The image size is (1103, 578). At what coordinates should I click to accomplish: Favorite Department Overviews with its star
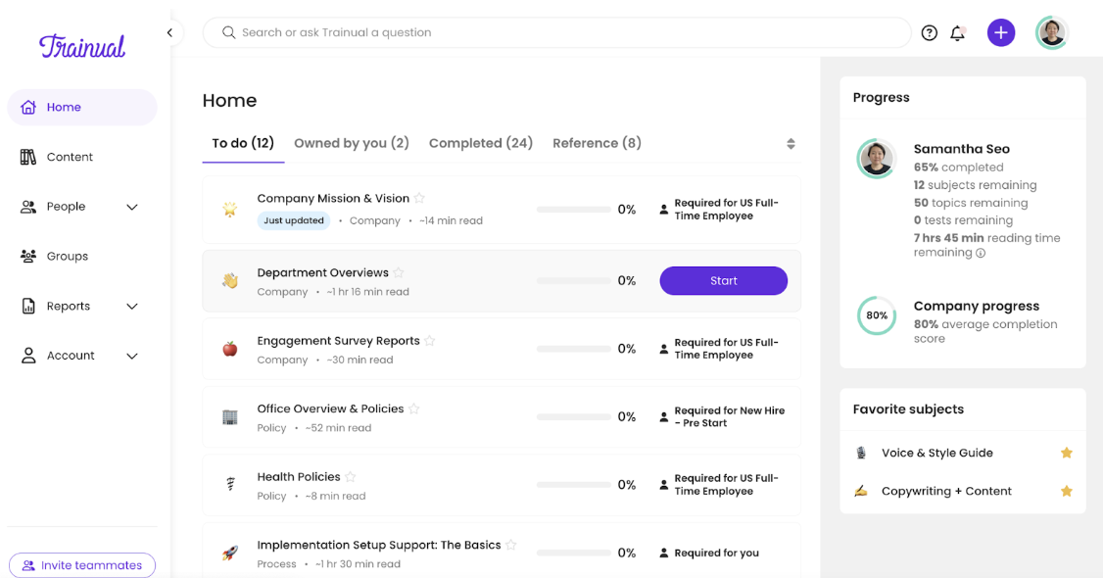click(x=399, y=272)
